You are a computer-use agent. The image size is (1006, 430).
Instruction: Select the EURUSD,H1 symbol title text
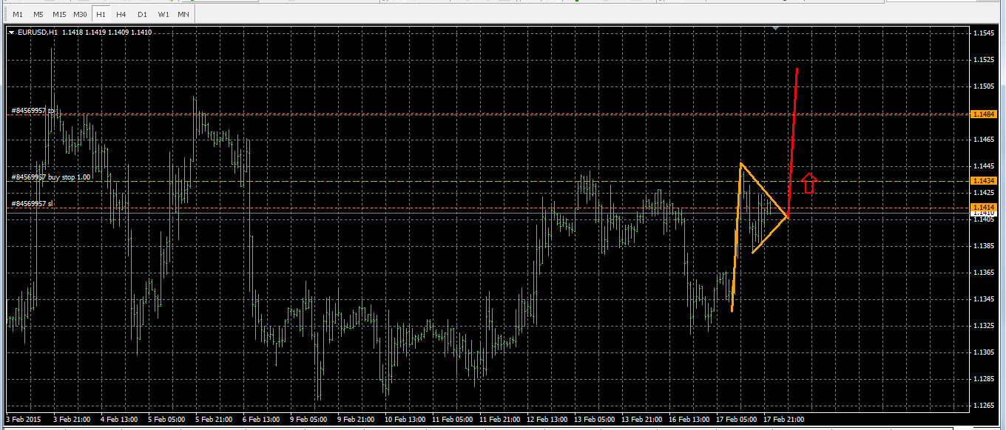point(38,33)
